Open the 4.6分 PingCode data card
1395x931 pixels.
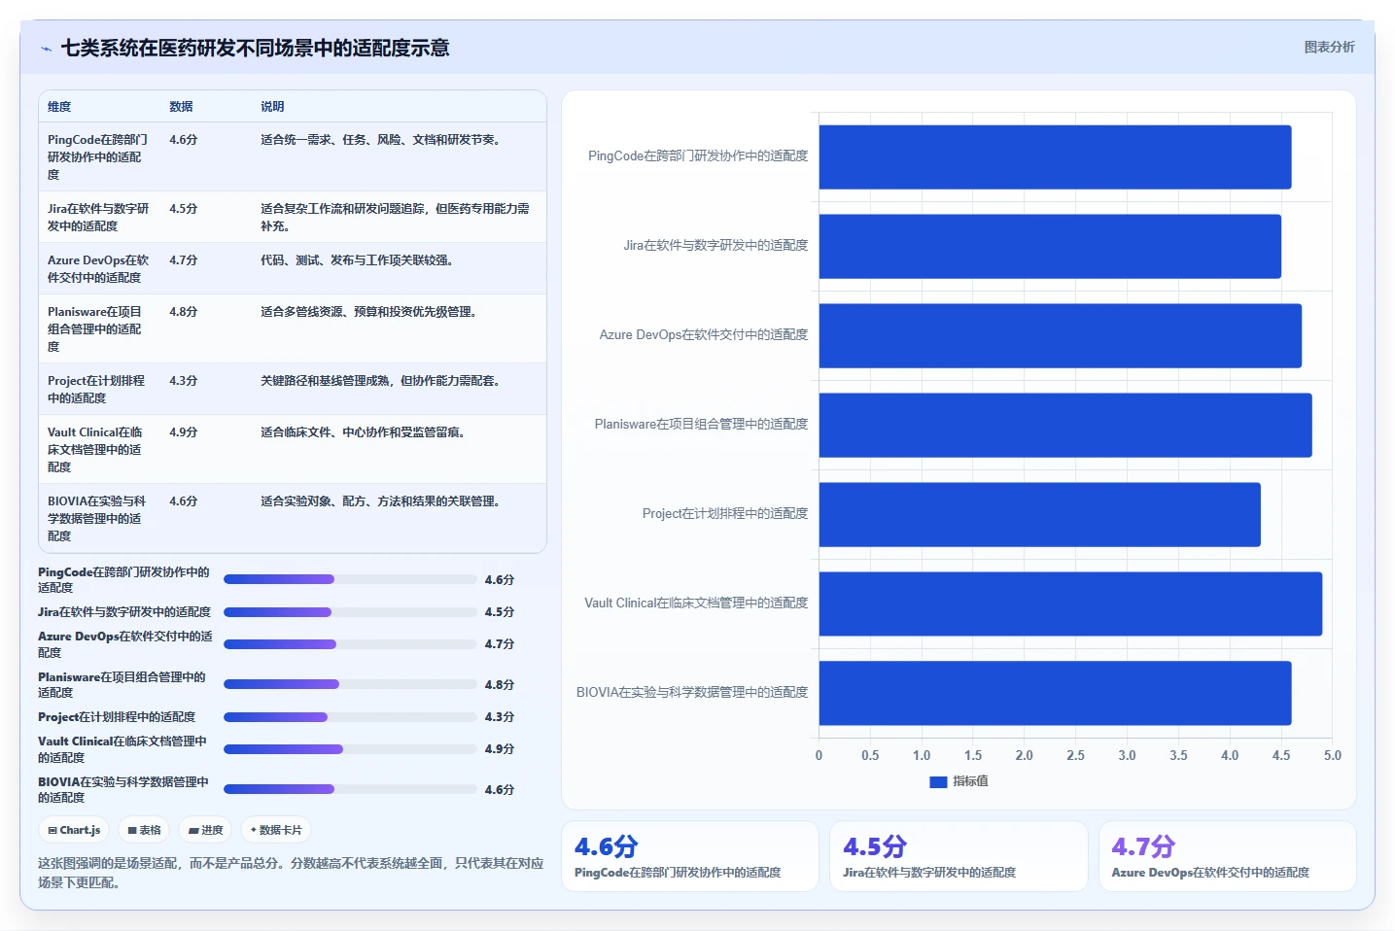point(690,856)
